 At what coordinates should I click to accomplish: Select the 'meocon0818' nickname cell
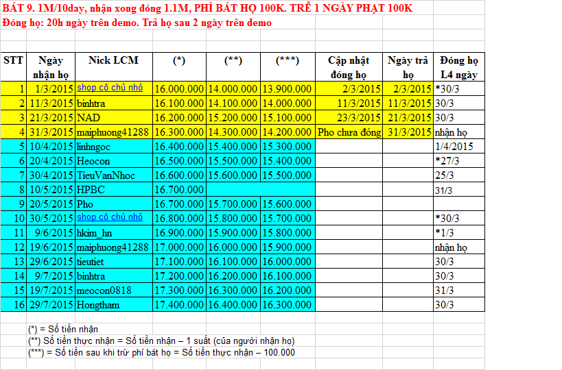pyautogui.click(x=113, y=290)
